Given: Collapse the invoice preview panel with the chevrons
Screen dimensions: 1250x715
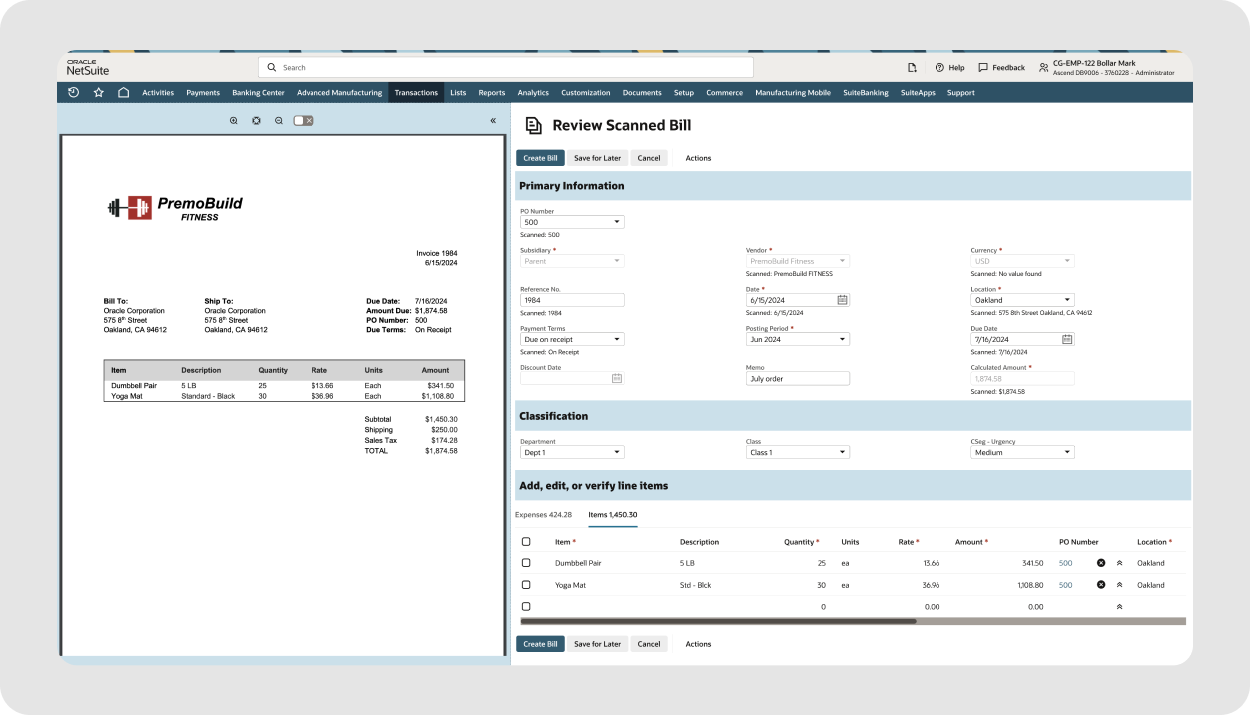Looking at the screenshot, I should (x=492, y=120).
